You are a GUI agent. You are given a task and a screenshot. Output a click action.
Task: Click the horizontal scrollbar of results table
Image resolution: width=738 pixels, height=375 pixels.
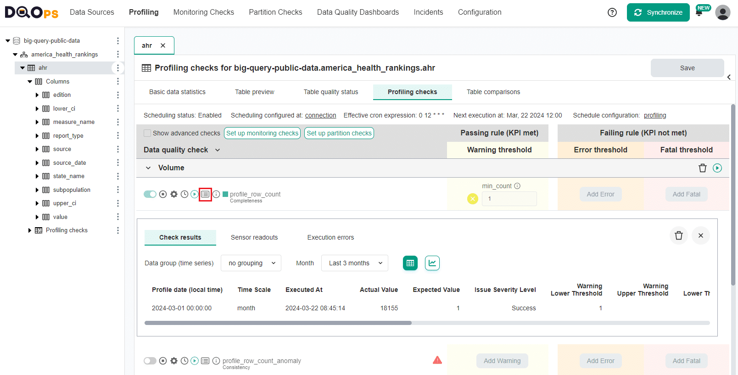click(x=278, y=323)
